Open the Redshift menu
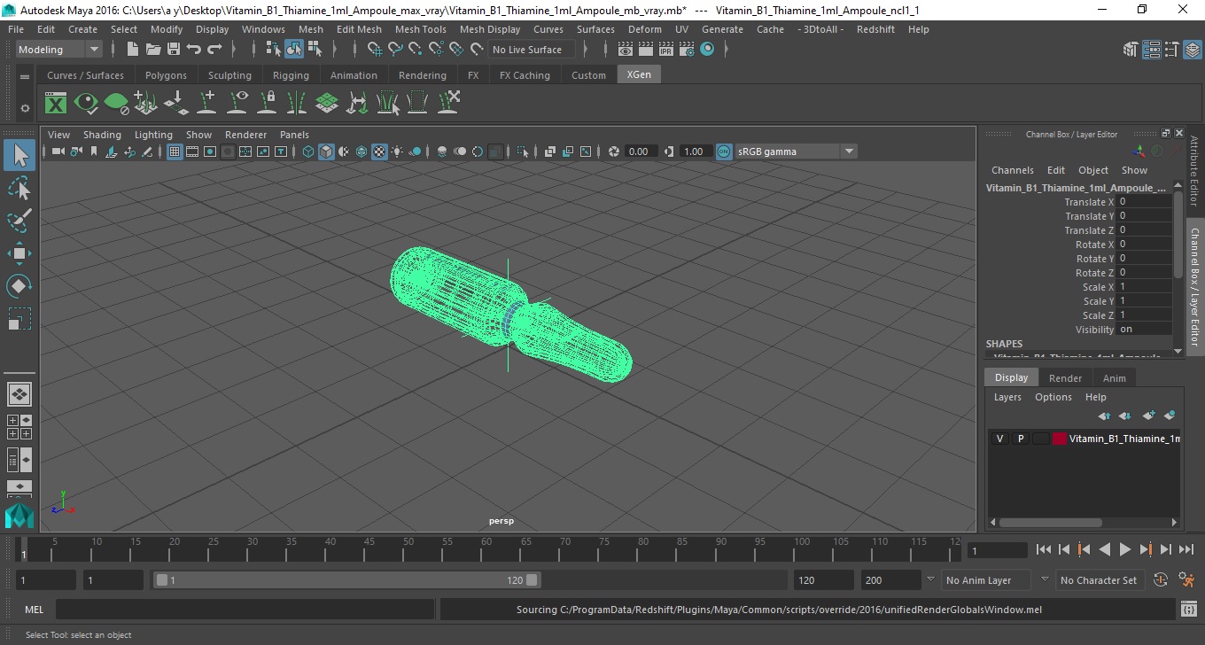Screen dimensions: 1205x645 (x=875, y=29)
